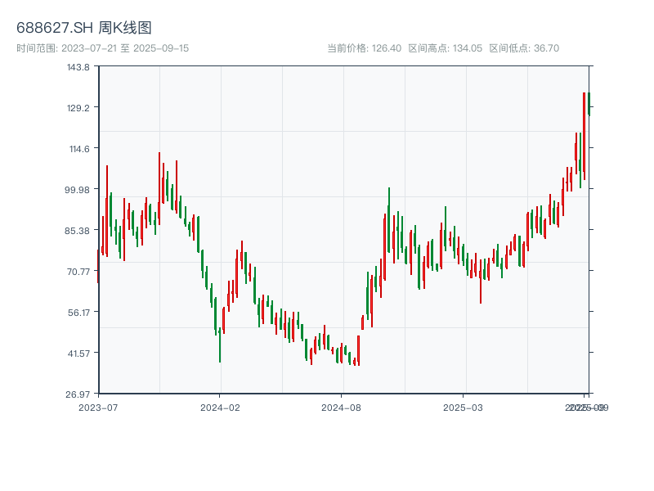The height and width of the screenshot is (491, 654).
Task: Select the 时间范围 2023-07-21 至 2025-09-15 text
Action: tap(103, 48)
